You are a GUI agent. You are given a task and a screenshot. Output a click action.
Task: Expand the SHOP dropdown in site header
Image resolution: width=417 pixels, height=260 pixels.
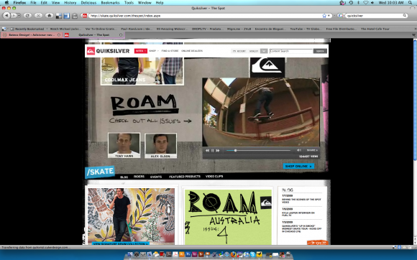(154, 51)
